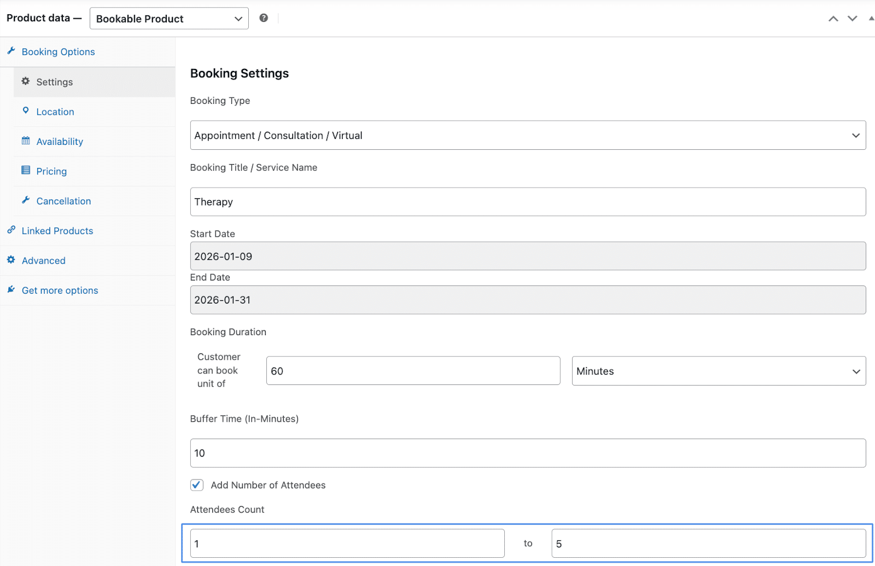
Task: Click the Buffer Time field showing 10
Action: point(528,453)
